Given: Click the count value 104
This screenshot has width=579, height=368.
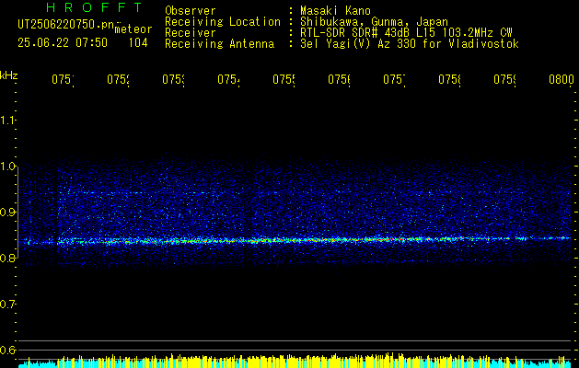Looking at the screenshot, I should [138, 43].
